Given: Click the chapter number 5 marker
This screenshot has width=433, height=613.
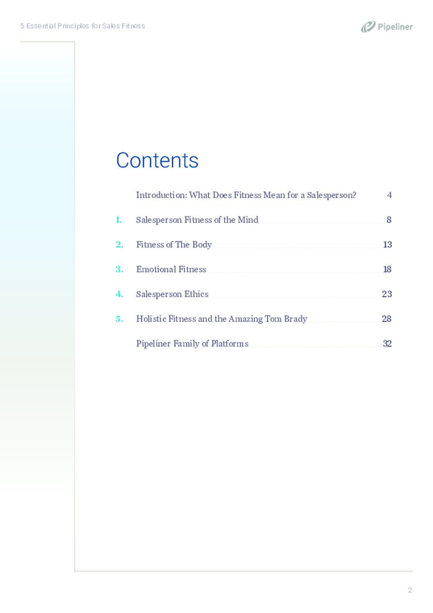Looking at the screenshot, I should (119, 319).
